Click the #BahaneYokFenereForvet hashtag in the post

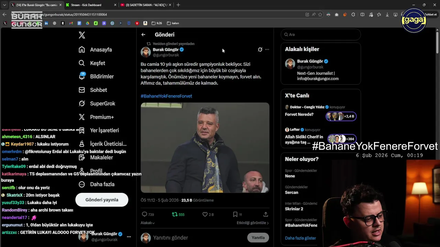click(166, 96)
